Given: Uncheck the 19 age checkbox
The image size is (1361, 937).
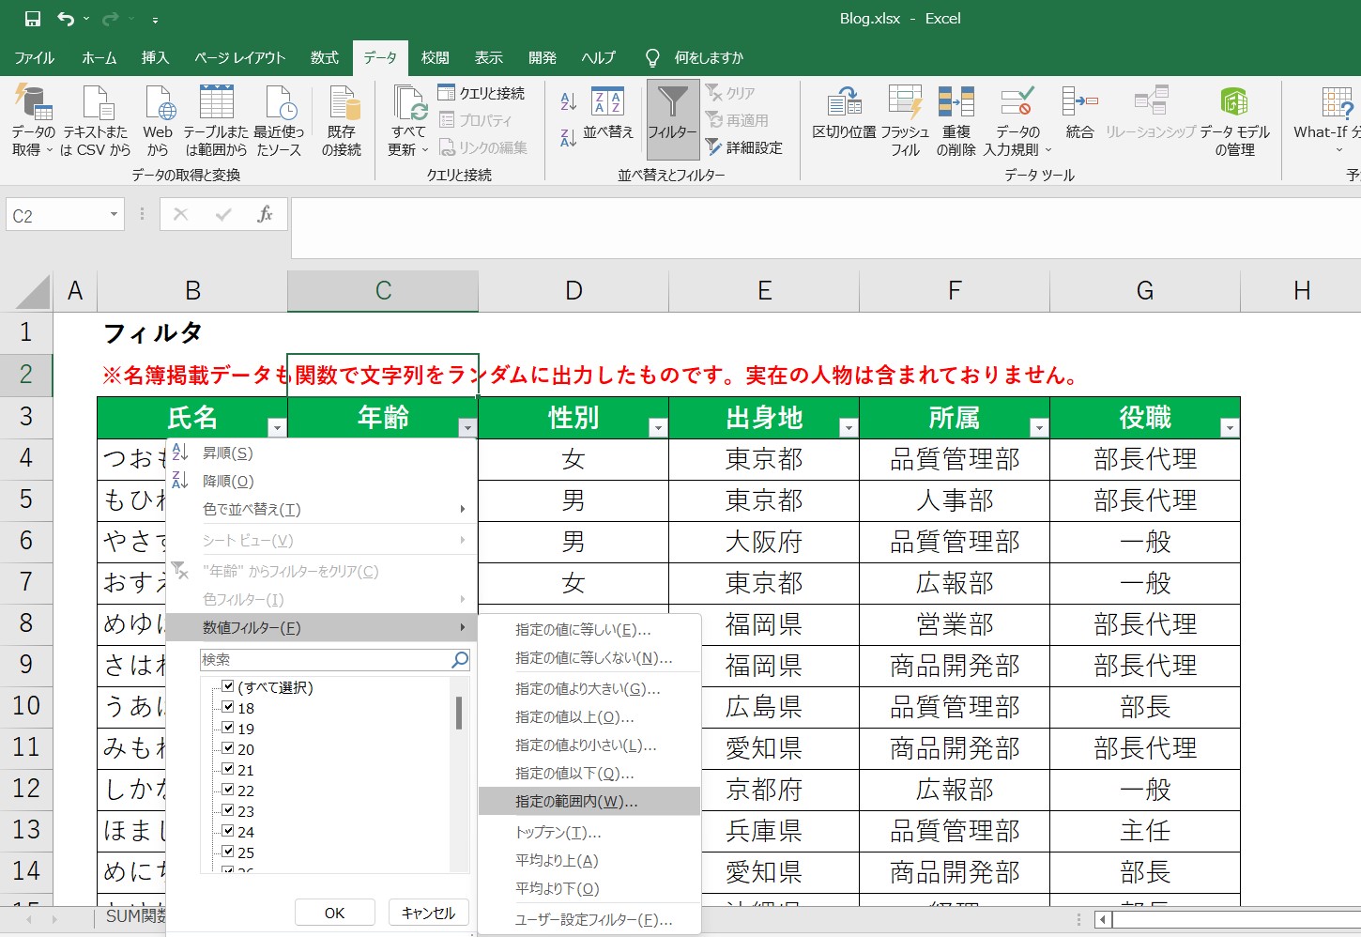Looking at the screenshot, I should coord(228,728).
